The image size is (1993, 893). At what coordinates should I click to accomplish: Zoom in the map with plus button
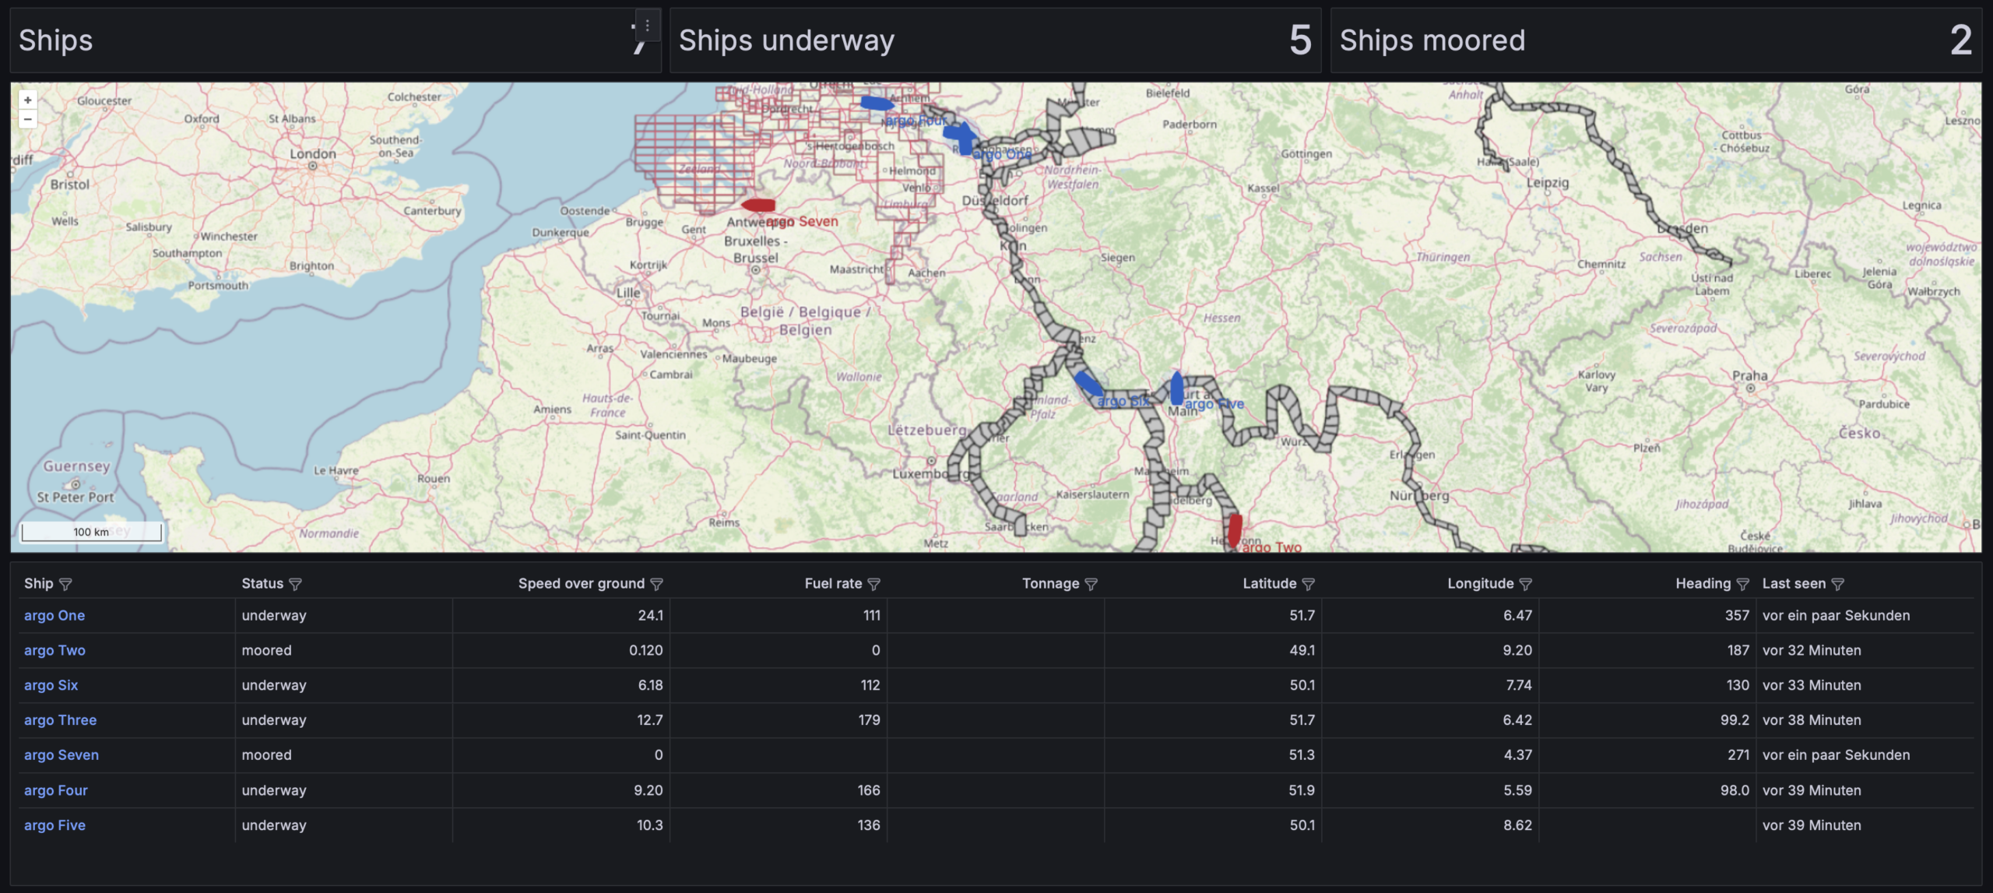pos(28,100)
